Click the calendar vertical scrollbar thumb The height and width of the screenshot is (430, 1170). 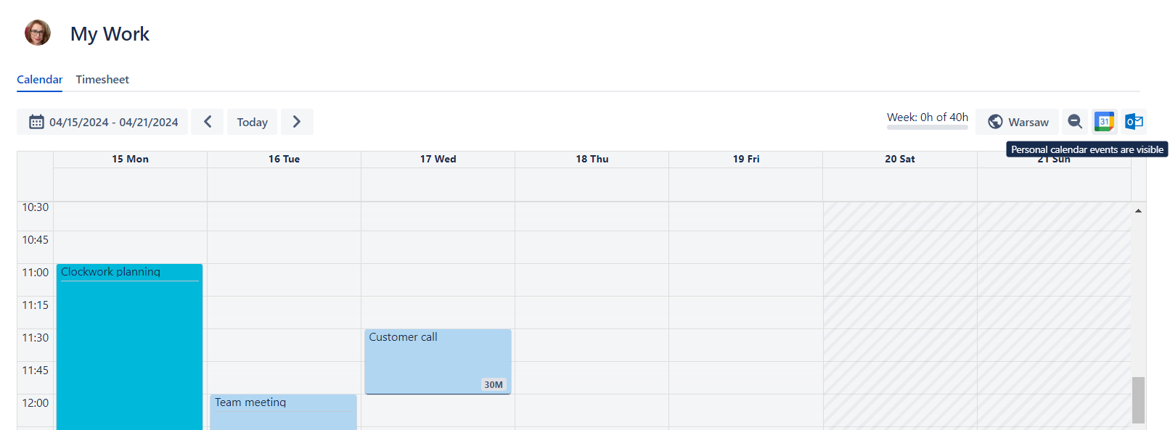coord(1138,399)
